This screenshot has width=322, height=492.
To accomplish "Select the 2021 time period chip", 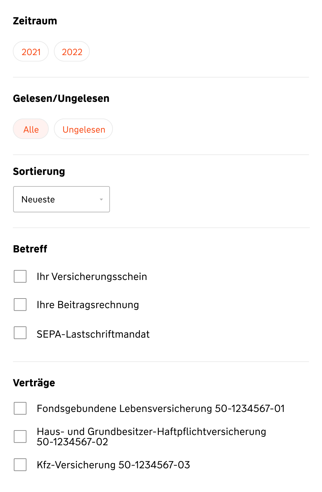I will pyautogui.click(x=31, y=52).
